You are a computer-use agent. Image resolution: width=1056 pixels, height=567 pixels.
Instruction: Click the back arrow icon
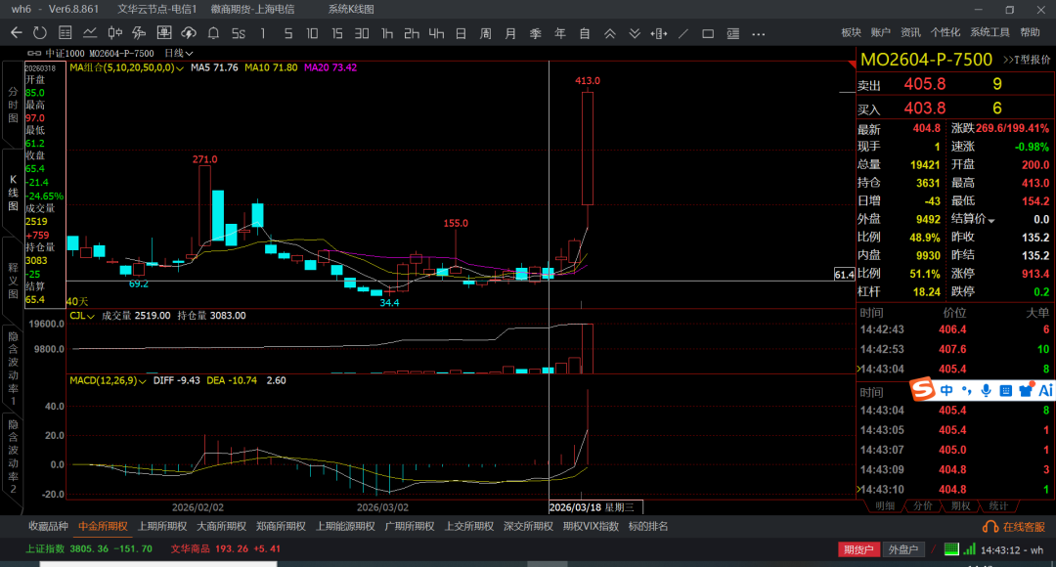tap(16, 33)
